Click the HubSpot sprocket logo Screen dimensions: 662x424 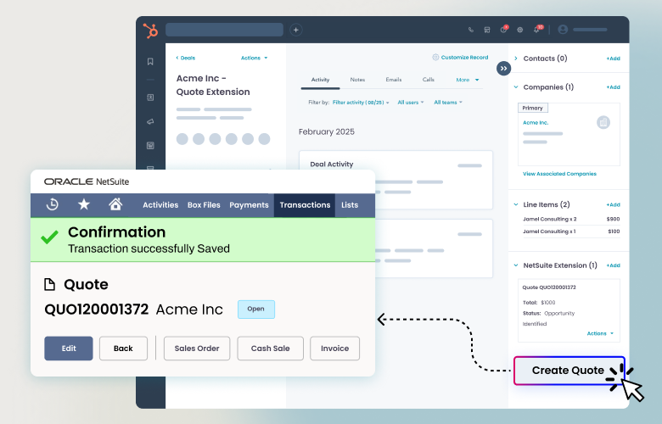click(x=150, y=31)
